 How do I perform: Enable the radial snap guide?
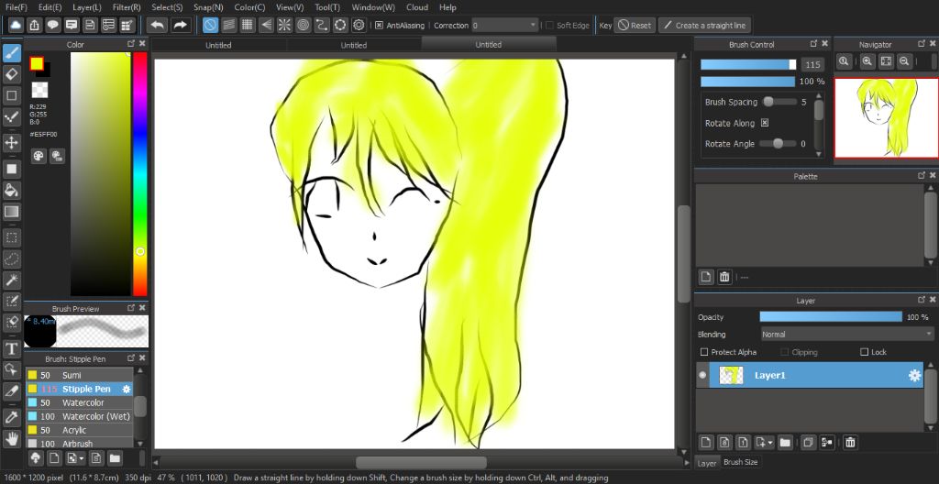[284, 25]
